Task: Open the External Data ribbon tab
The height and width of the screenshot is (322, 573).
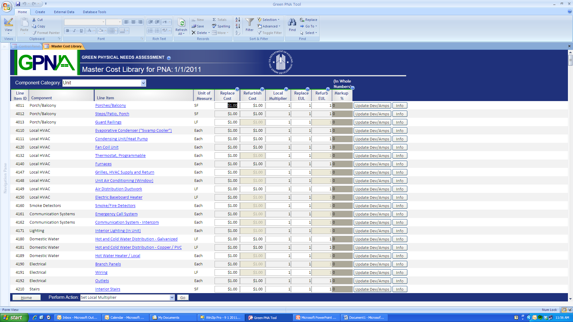Action: click(x=64, y=12)
